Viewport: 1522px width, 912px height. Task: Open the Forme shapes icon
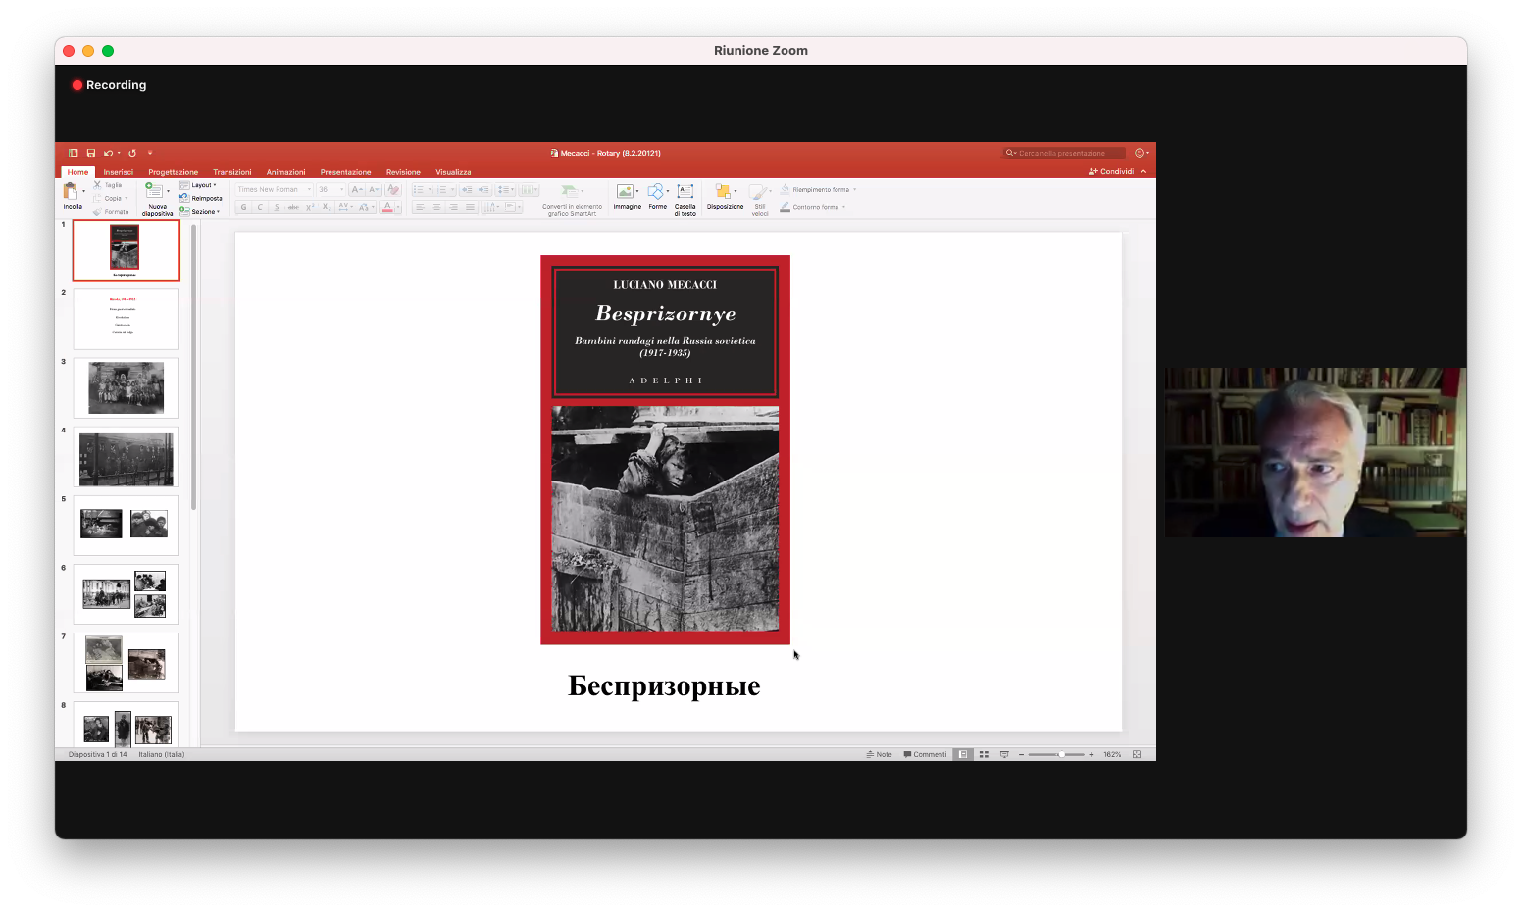point(656,191)
